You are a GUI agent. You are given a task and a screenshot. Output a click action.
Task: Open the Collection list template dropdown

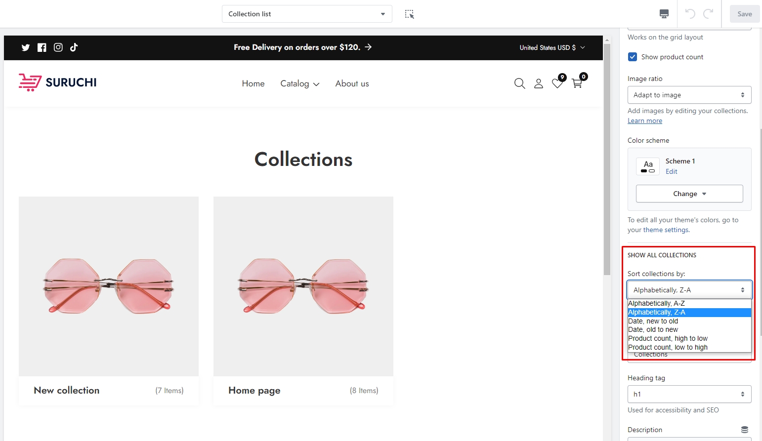tap(306, 14)
